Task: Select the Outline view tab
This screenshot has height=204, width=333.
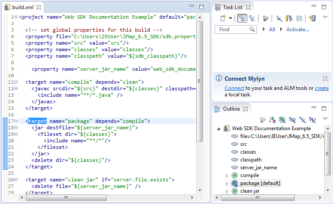Action: 231,109
